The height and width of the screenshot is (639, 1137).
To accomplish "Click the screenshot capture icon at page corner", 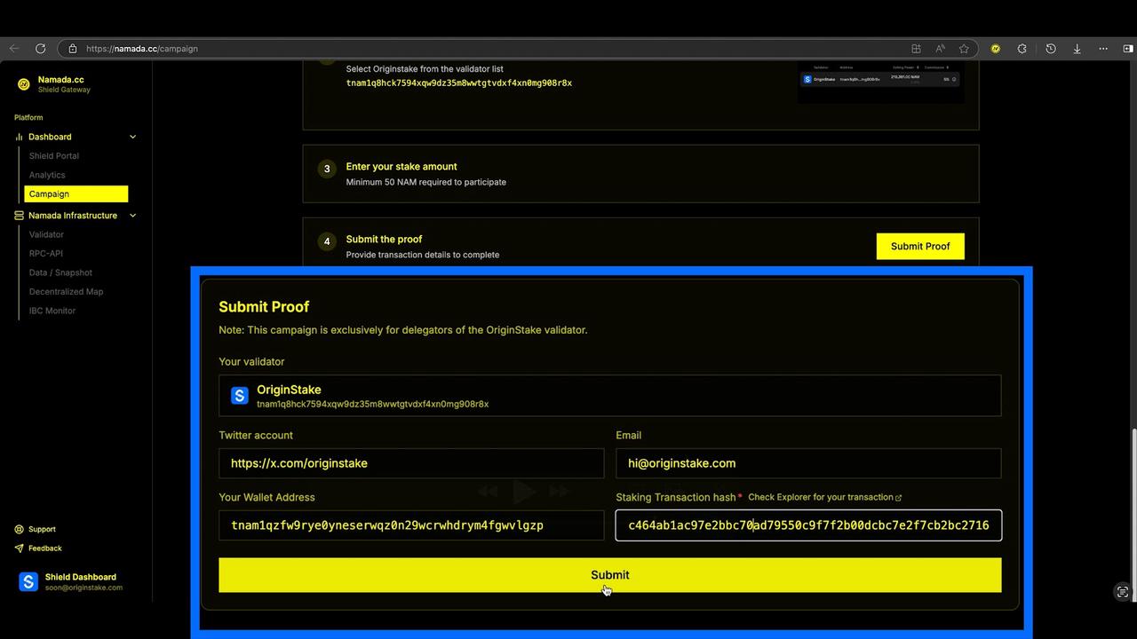I will coord(1123,592).
